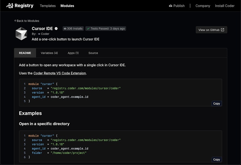
Task: Click the verified badge beside Cursor IDE
Action: coord(56,29)
